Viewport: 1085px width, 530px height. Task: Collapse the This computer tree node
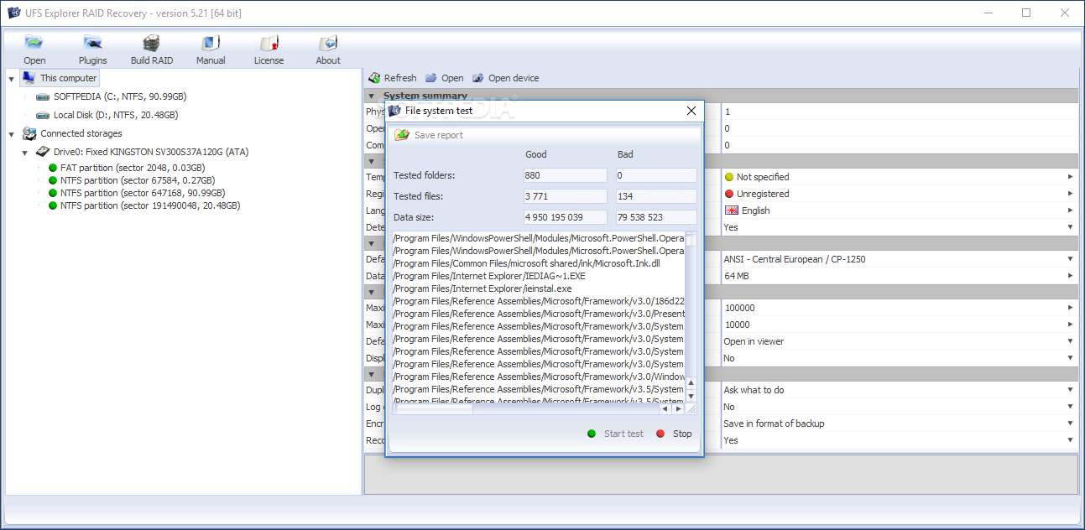[11, 79]
